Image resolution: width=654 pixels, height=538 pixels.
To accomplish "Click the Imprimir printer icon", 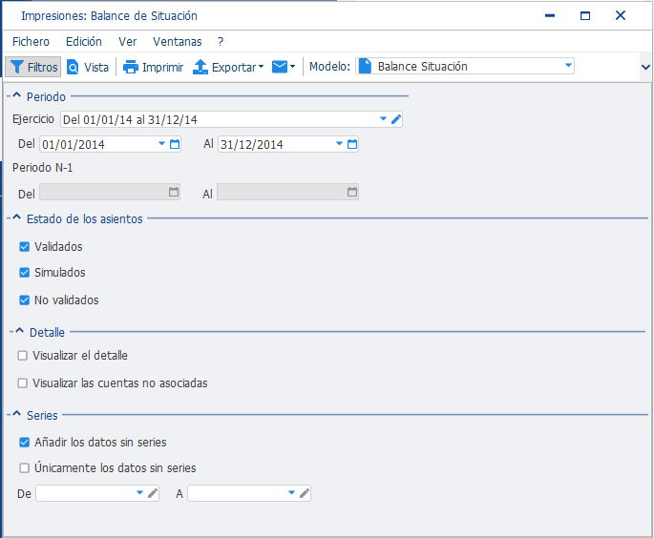I will [x=131, y=67].
